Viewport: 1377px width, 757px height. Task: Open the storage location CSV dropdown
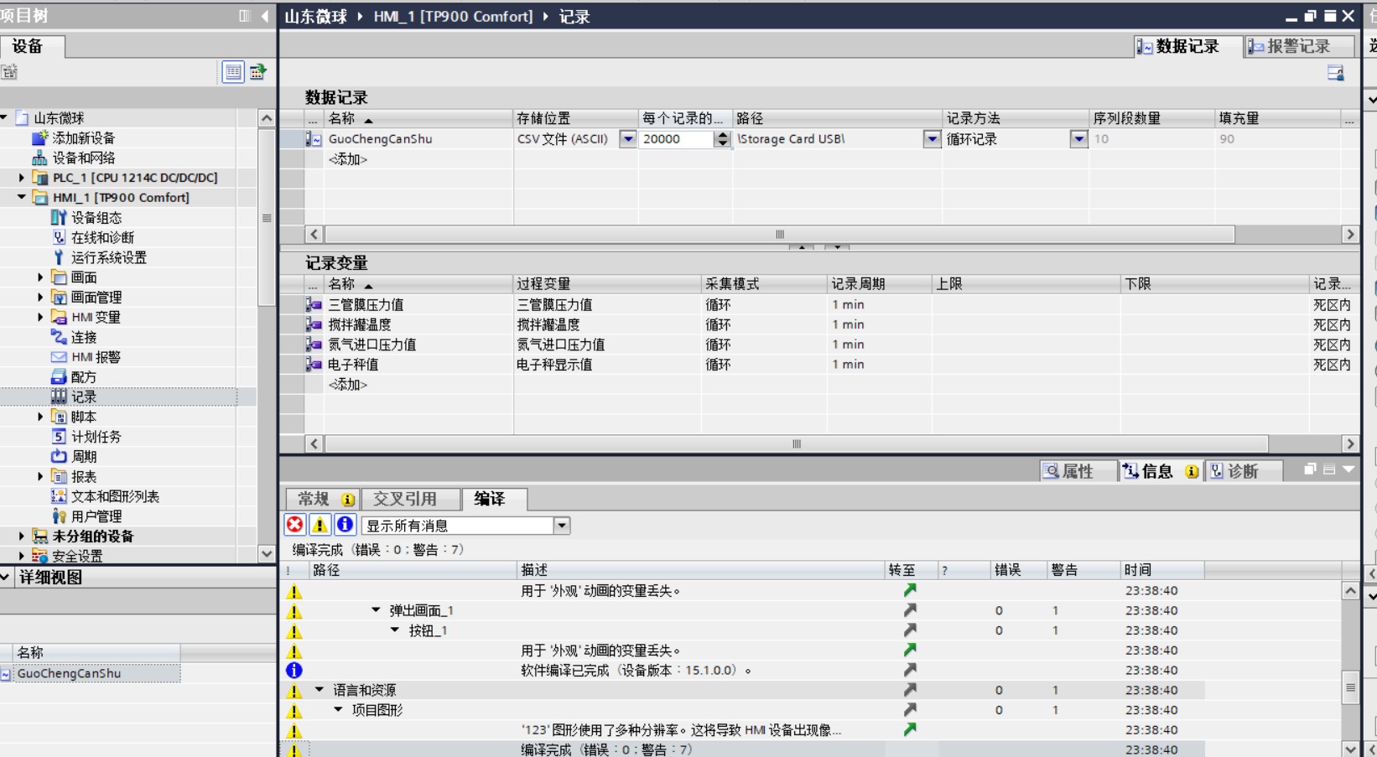627,139
